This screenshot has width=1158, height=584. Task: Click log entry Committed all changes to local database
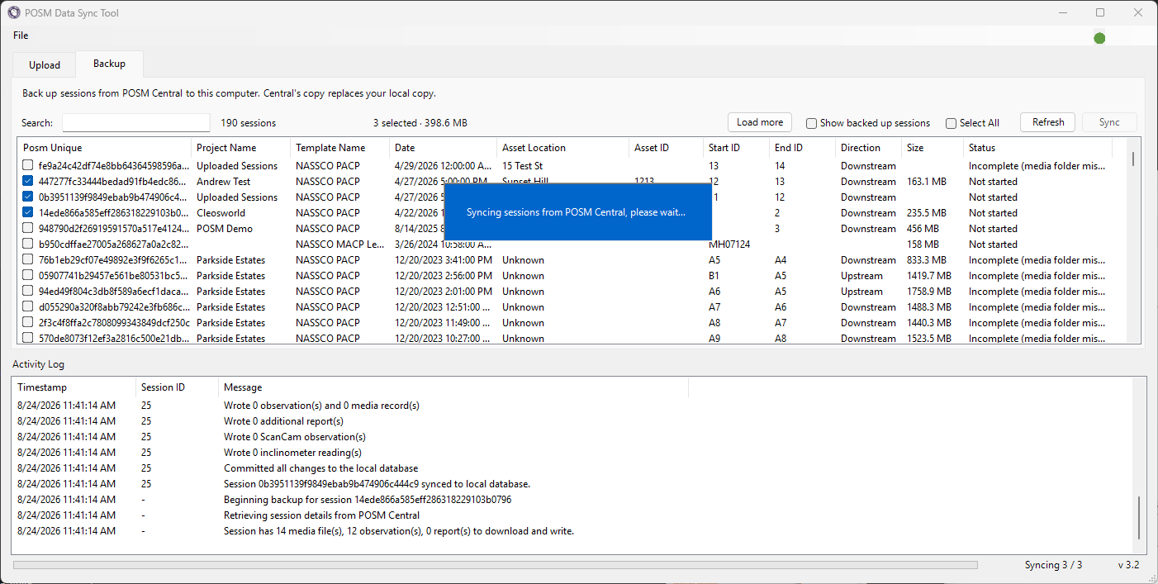(x=320, y=468)
